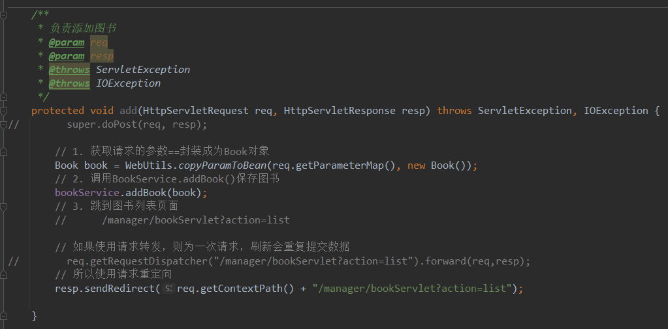Place cursor on copyParamToBean method call
Image resolution: width=668 pixels, height=329 pixels.
(x=222, y=165)
